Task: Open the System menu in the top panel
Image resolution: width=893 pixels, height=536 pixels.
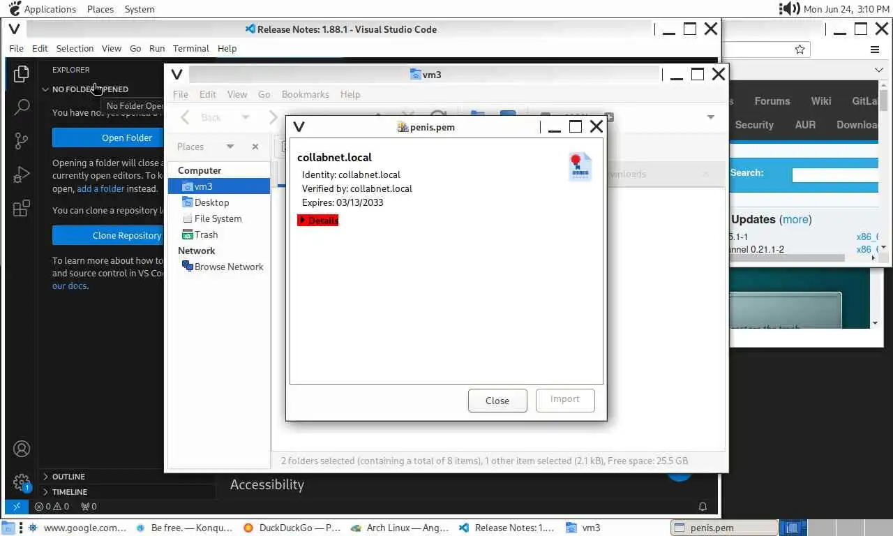Action: (x=140, y=9)
